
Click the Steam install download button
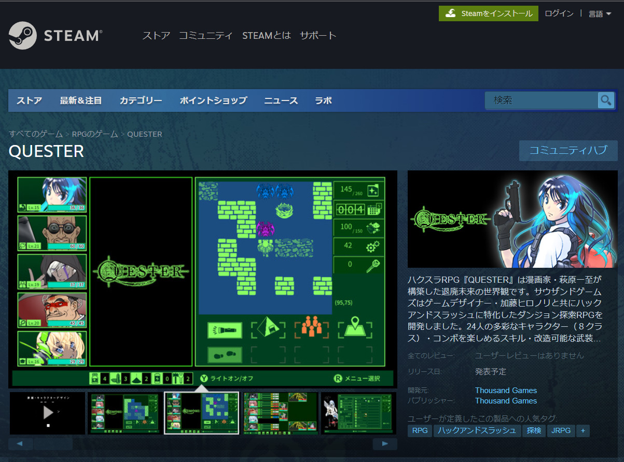pos(488,13)
